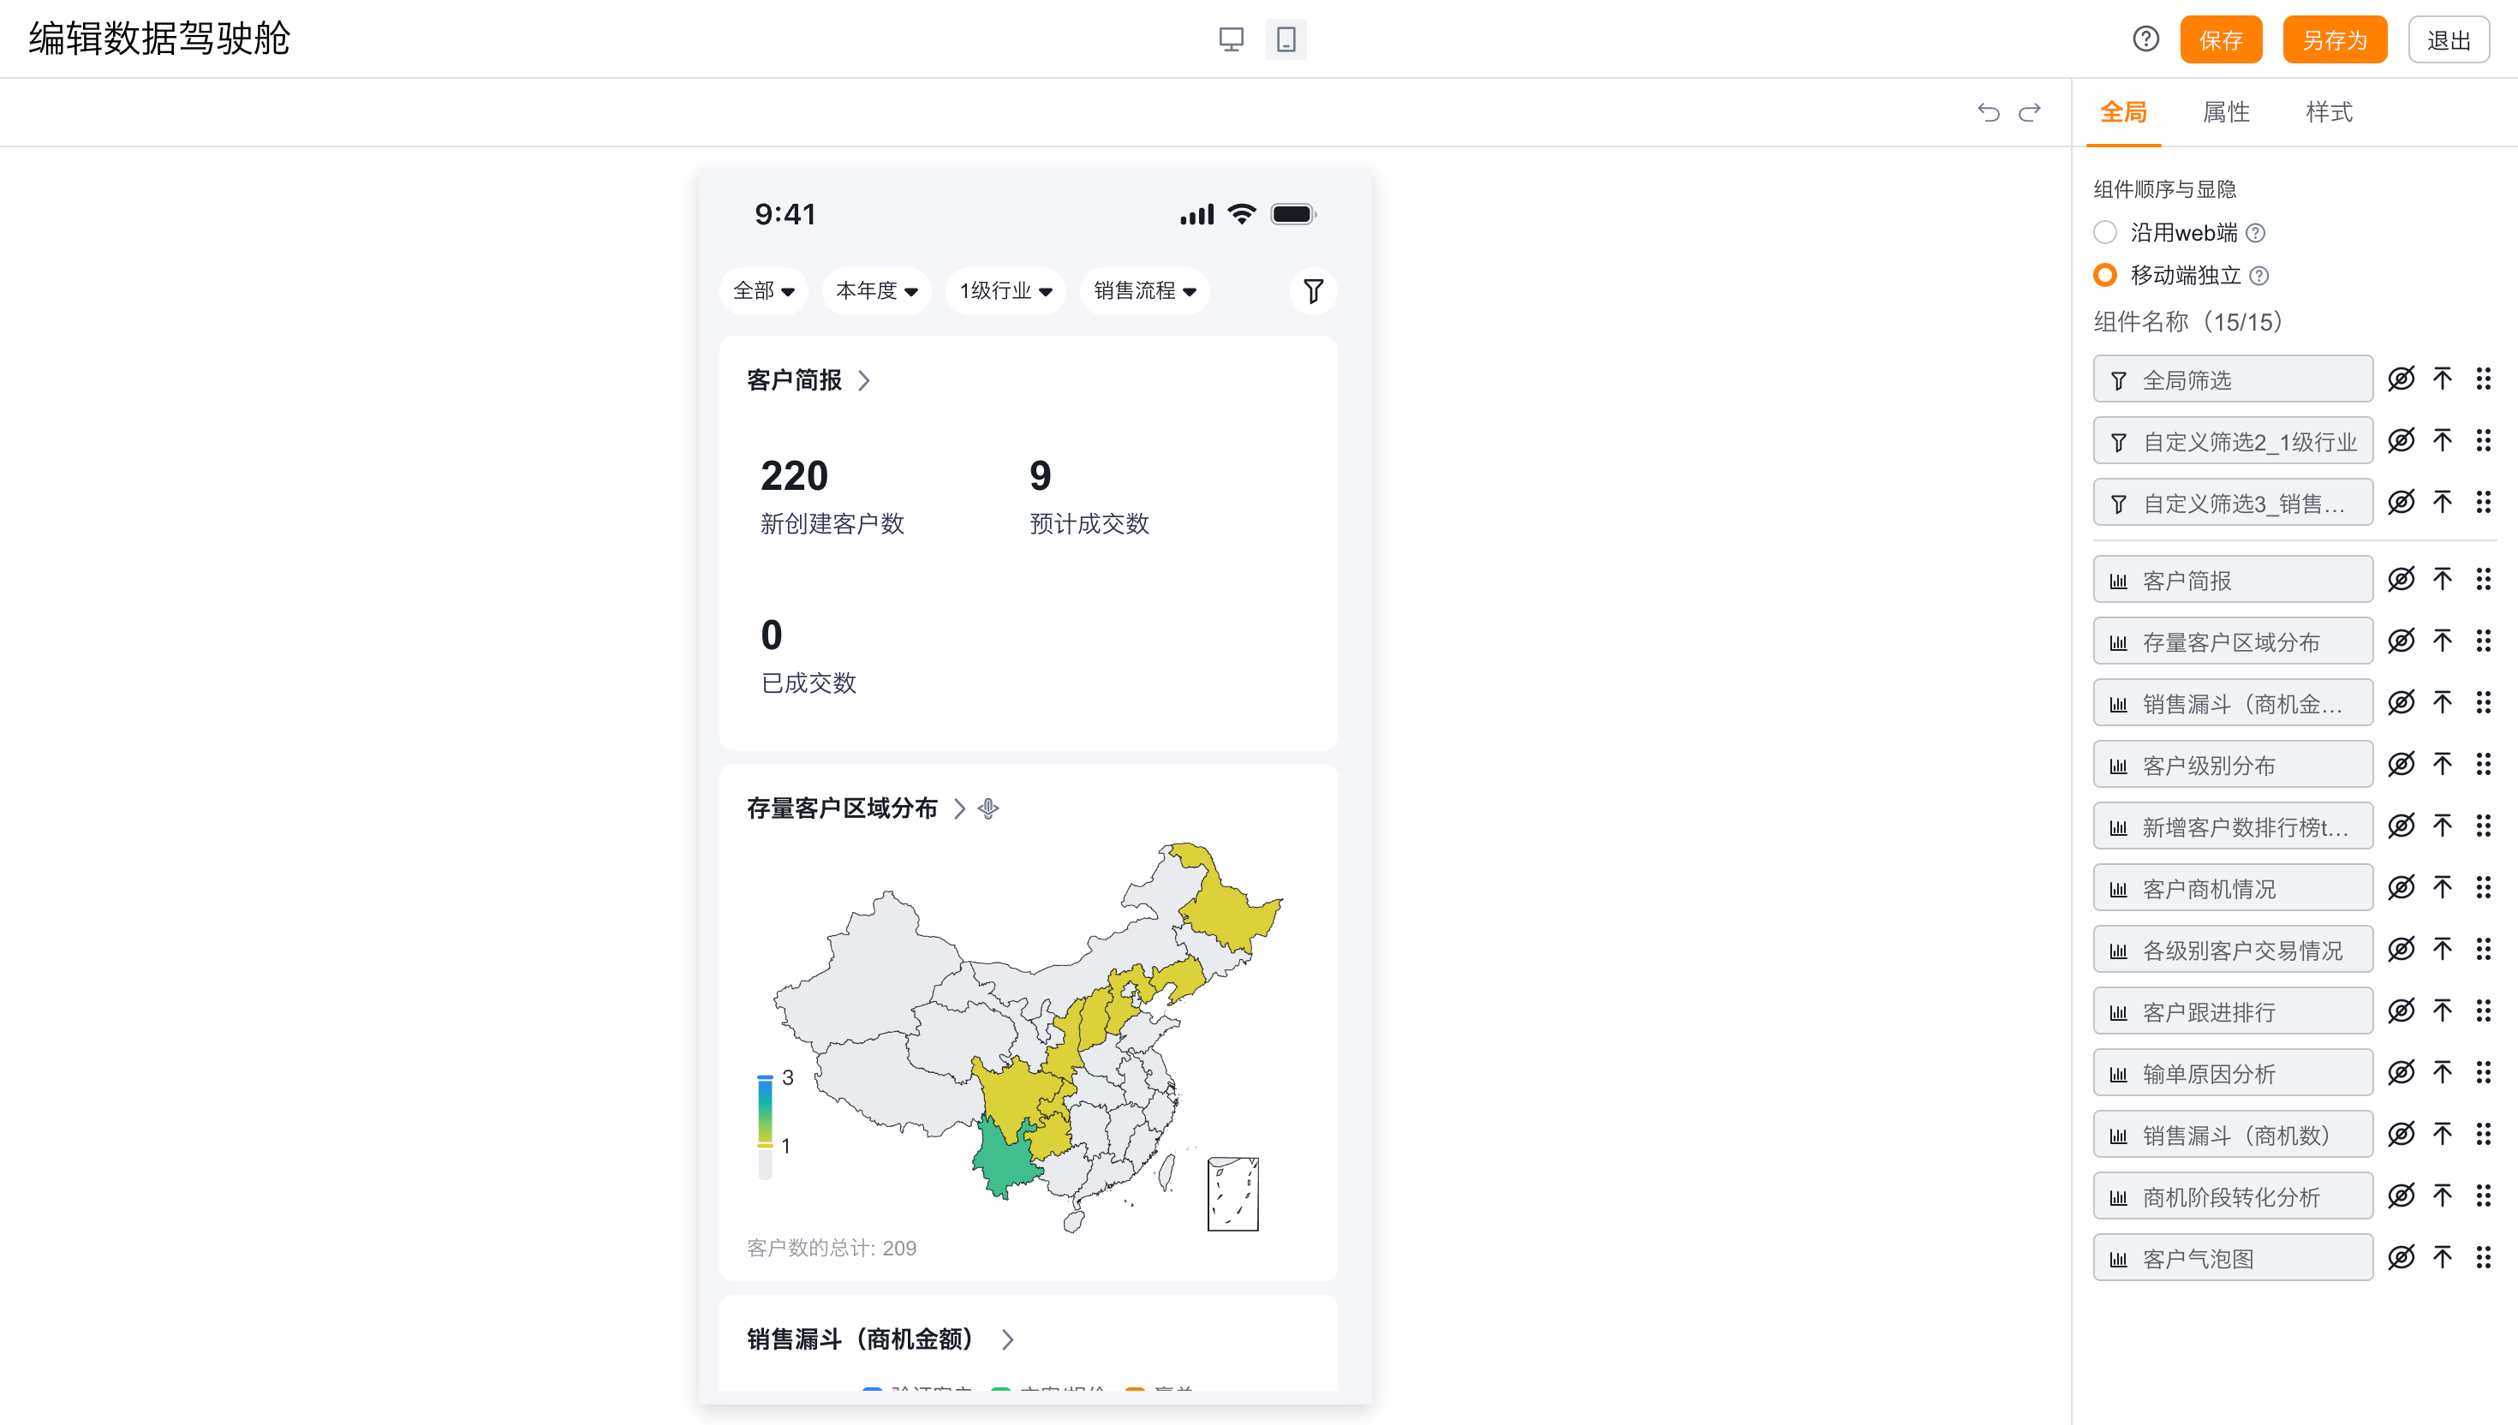Click the 另存为 button

[x=2334, y=40]
